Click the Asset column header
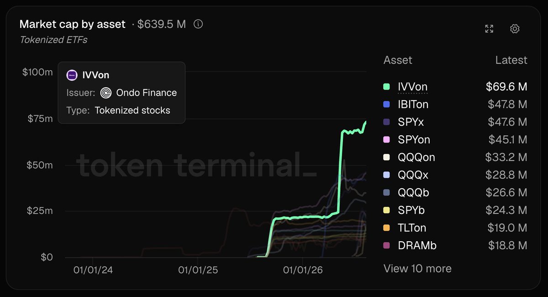548x297 pixels. pos(398,60)
